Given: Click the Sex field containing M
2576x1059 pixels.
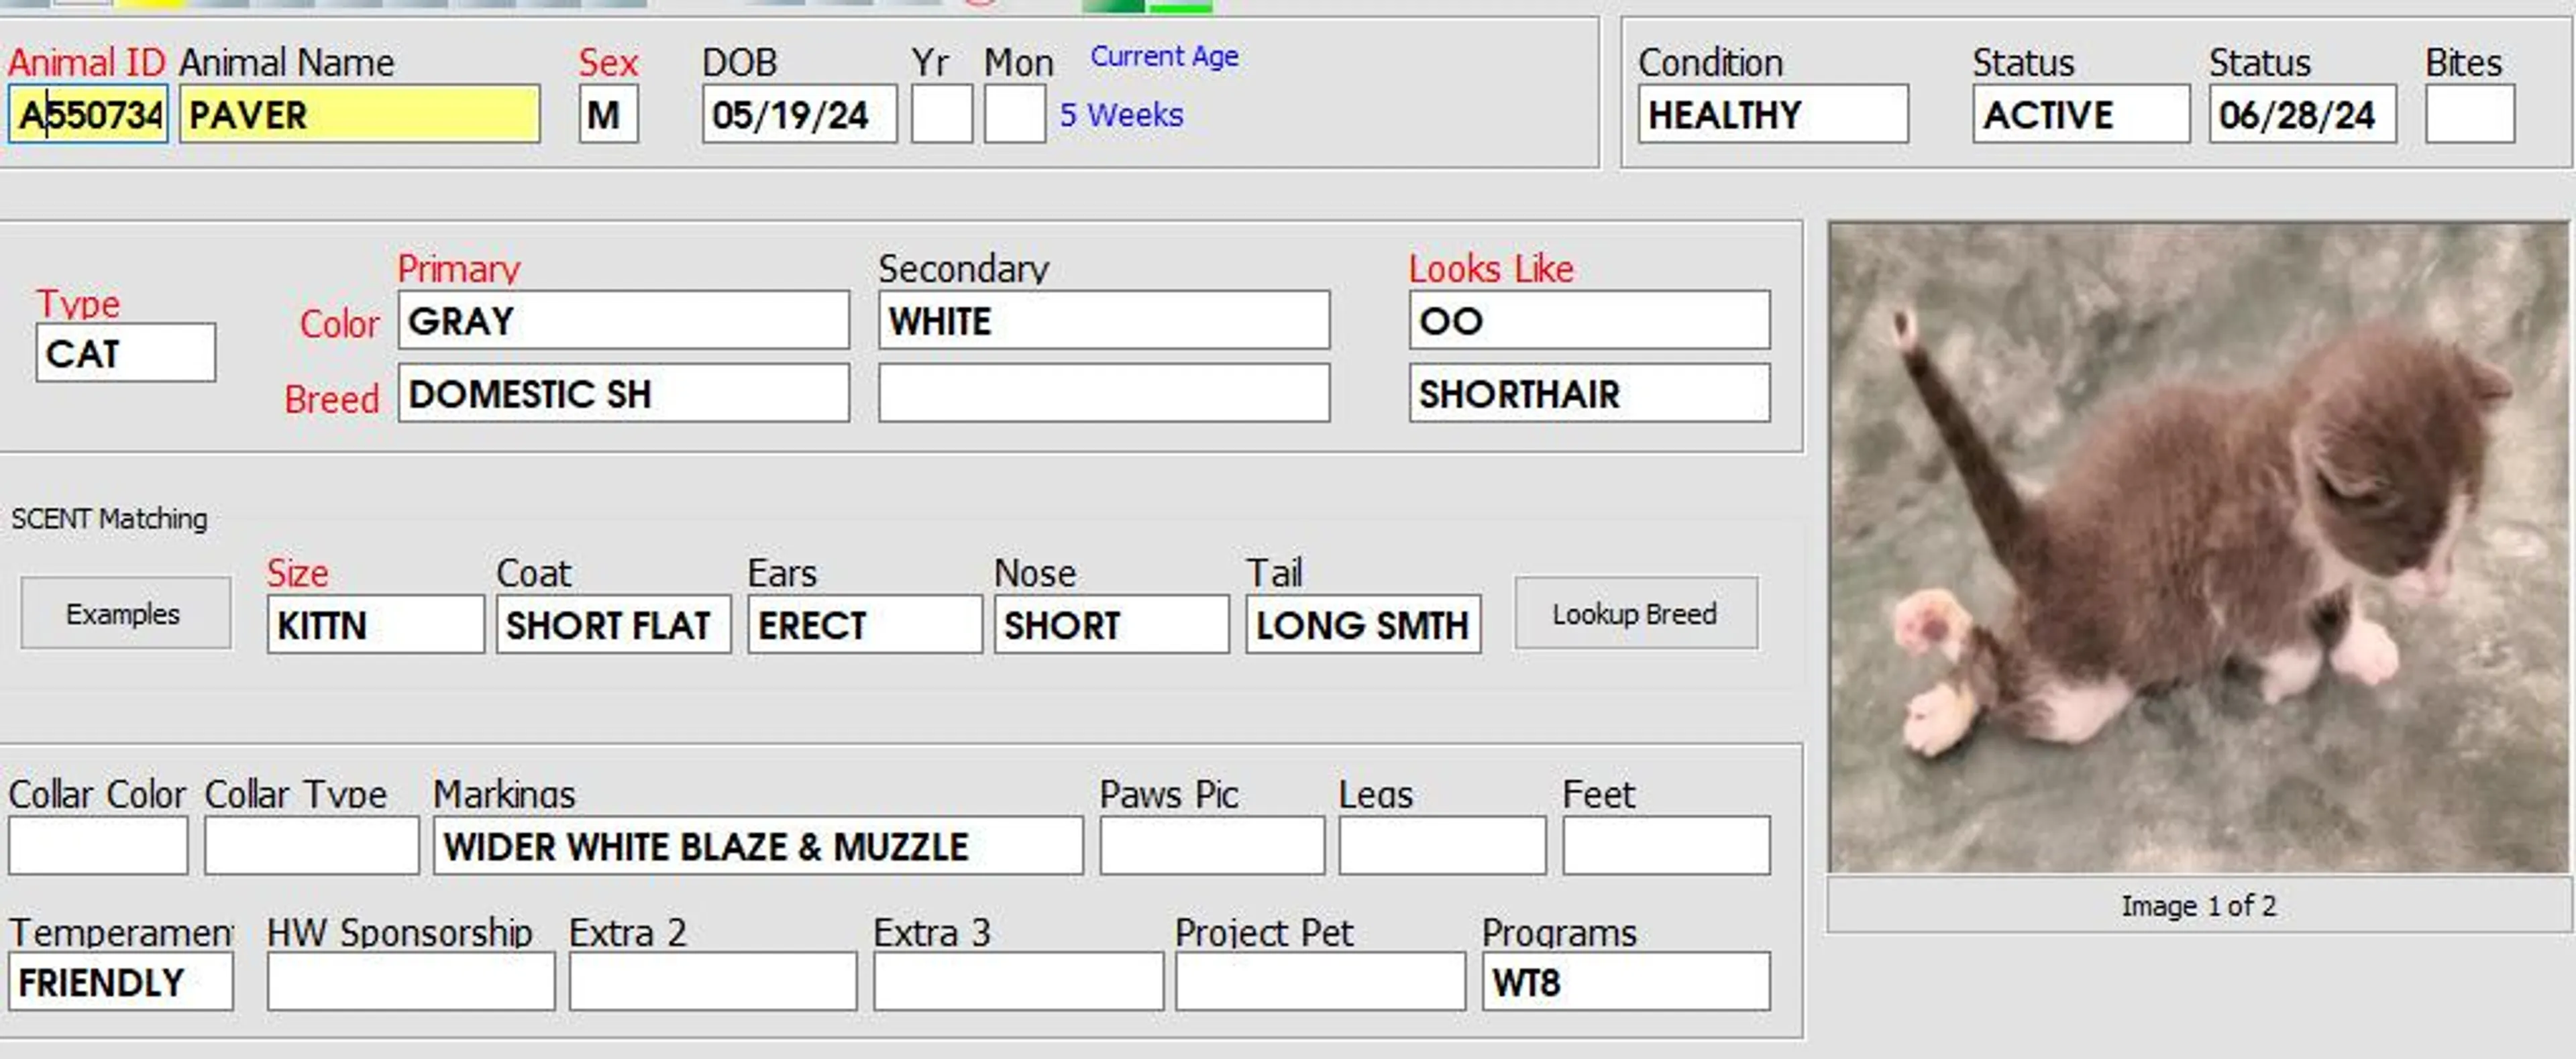Looking at the screenshot, I should (x=607, y=115).
